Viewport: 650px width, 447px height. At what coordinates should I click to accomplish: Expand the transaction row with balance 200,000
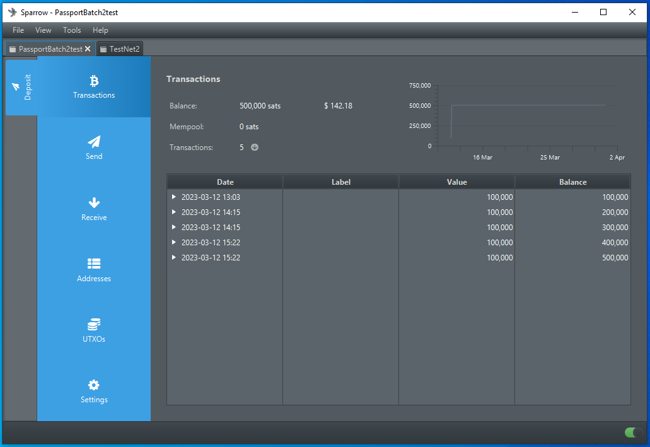click(174, 212)
